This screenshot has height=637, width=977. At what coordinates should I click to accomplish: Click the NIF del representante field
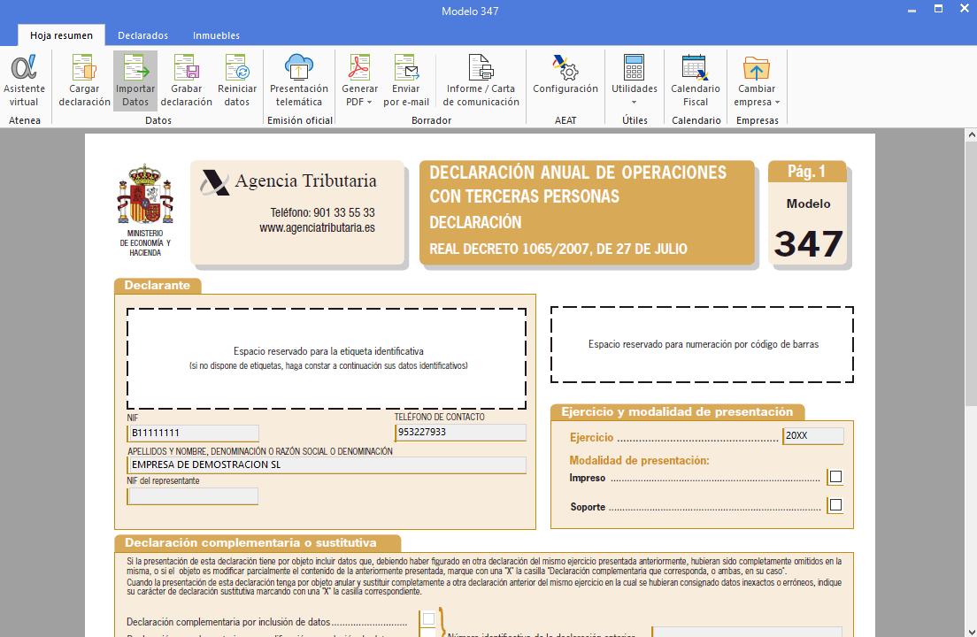point(193,496)
